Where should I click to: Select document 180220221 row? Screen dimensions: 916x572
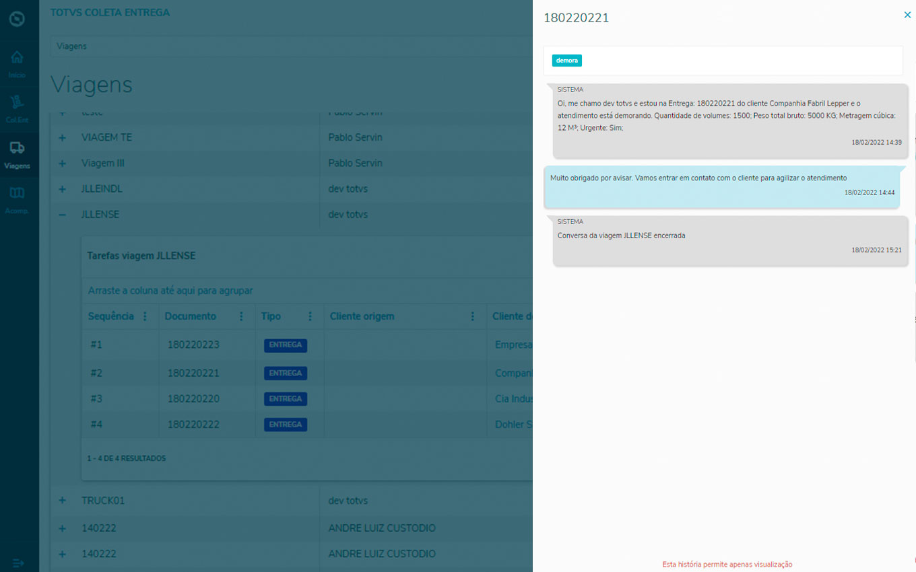193,373
